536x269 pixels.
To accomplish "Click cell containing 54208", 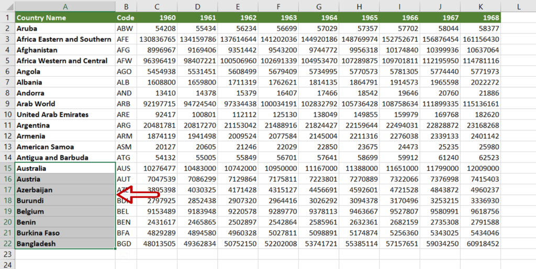I will point(157,28).
